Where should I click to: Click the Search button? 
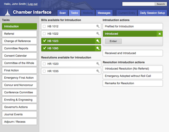click(x=161, y=4)
